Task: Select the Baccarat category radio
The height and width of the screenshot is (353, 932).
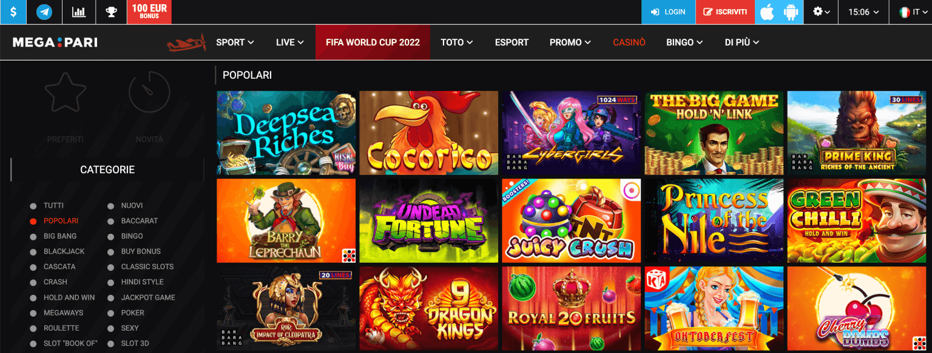Action: click(110, 221)
